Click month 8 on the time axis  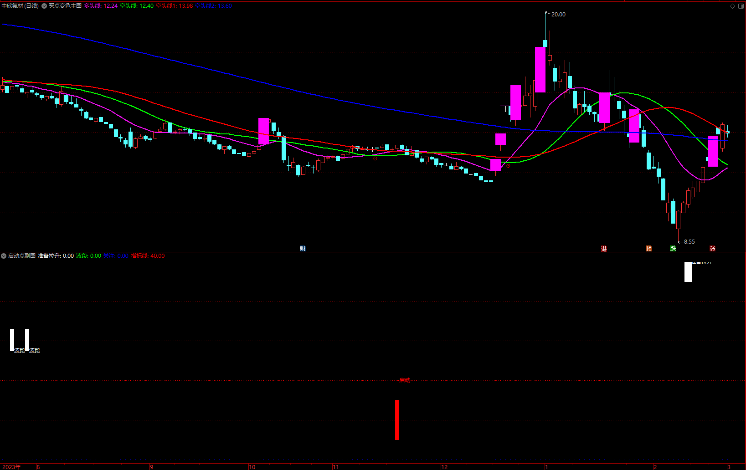click(38, 467)
